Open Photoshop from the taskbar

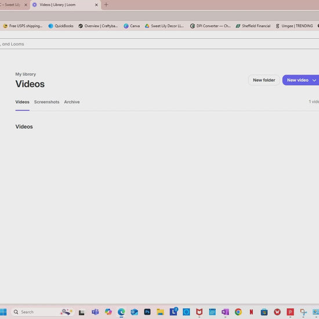point(147,311)
